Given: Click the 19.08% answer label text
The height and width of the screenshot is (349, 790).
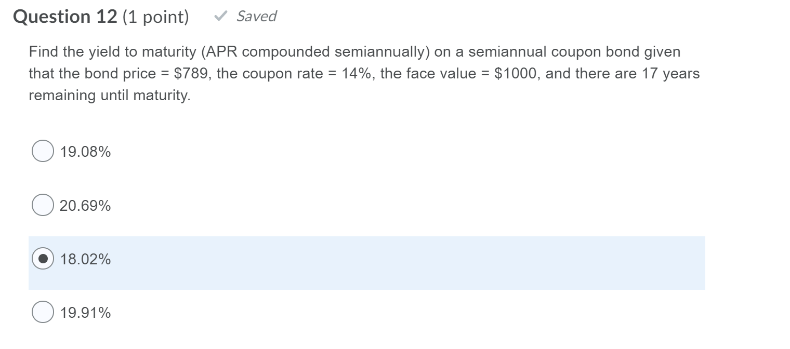Looking at the screenshot, I should point(85,151).
